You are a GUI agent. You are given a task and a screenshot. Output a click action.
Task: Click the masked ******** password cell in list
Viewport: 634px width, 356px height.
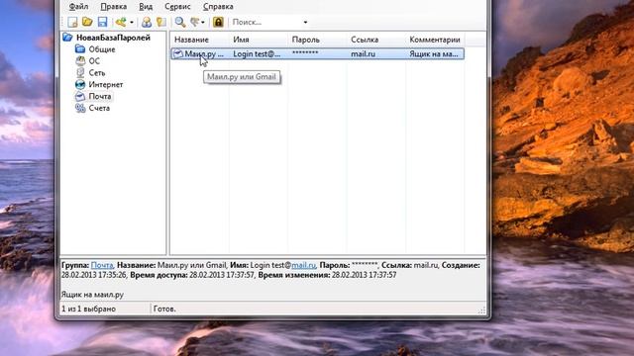305,53
